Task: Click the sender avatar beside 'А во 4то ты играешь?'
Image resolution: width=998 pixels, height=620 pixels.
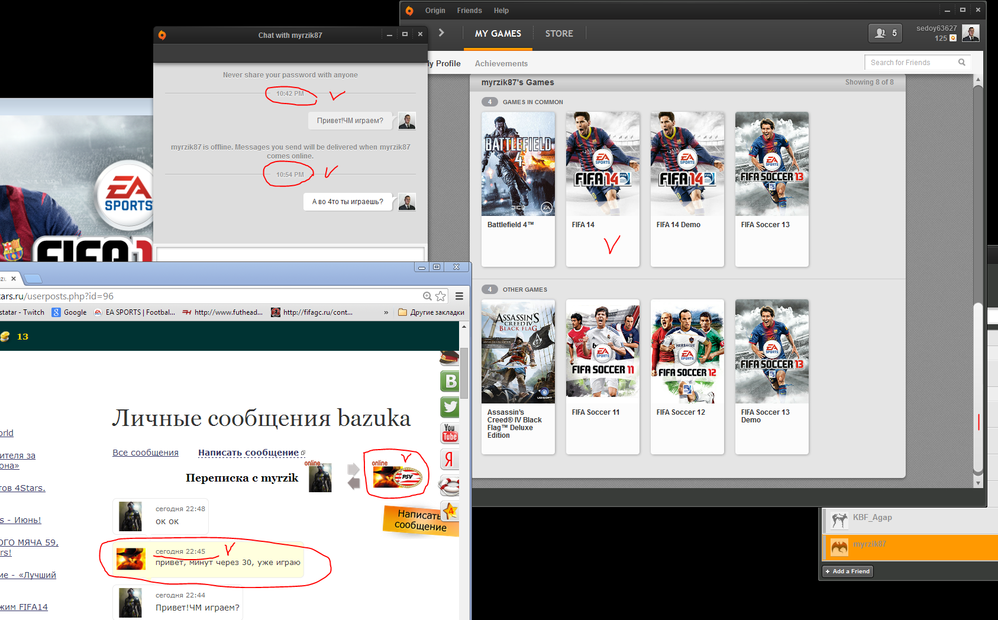Action: coord(407,202)
